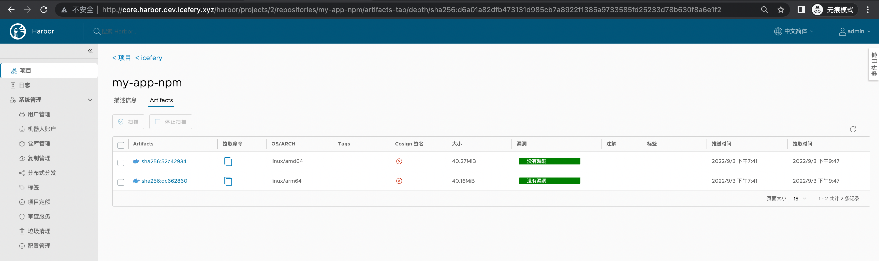This screenshot has height=261, width=879.
Task: Collapse the sidebar with the double-chevron
Action: click(90, 51)
